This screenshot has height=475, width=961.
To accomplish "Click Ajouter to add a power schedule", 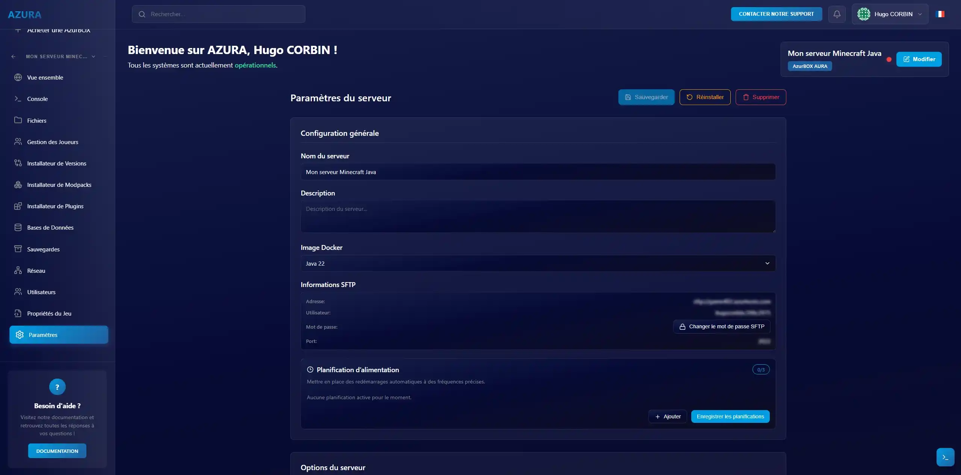I will [x=668, y=416].
